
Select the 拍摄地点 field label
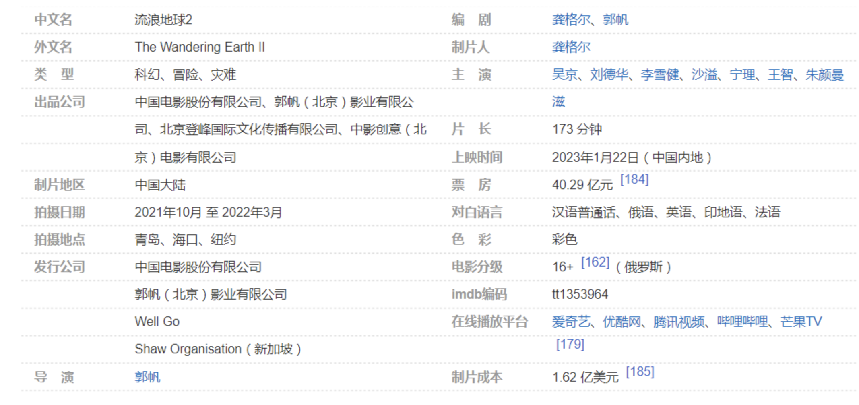(60, 239)
